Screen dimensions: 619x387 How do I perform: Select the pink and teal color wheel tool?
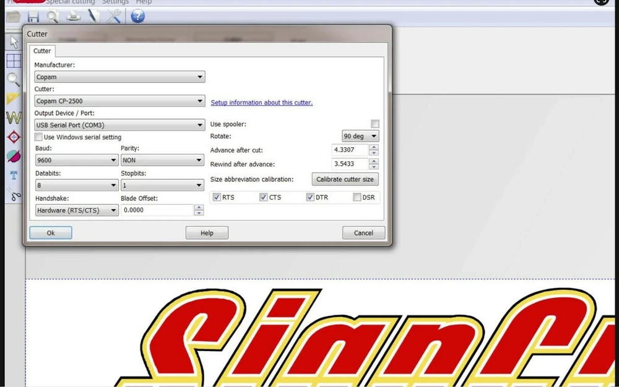pos(14,156)
